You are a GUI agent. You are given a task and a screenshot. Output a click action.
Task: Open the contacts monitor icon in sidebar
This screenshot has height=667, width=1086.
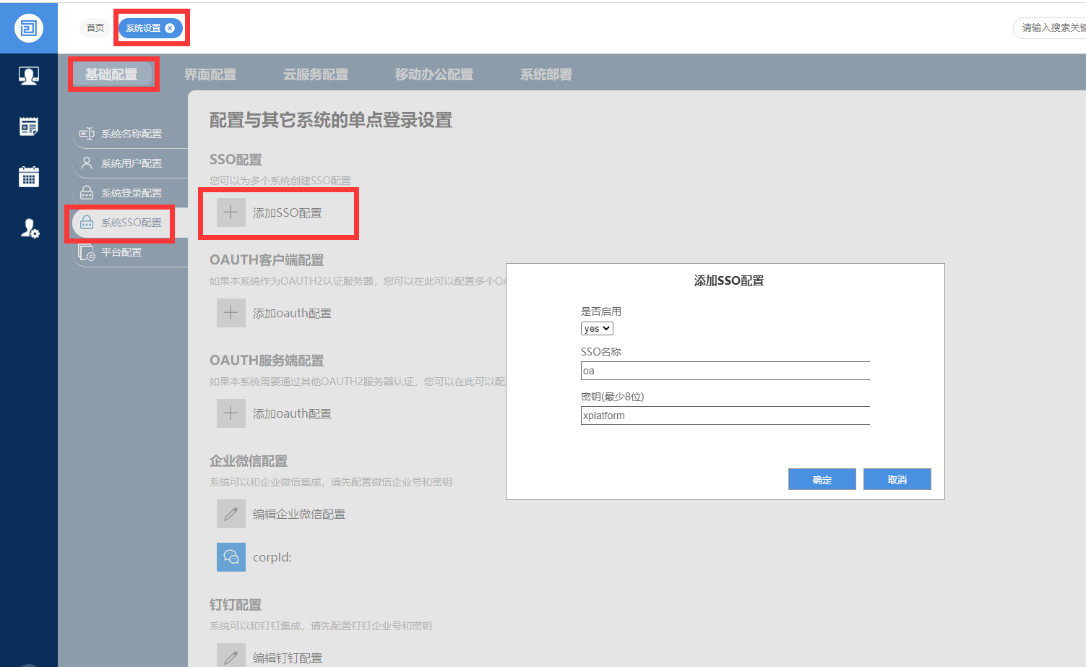29,76
